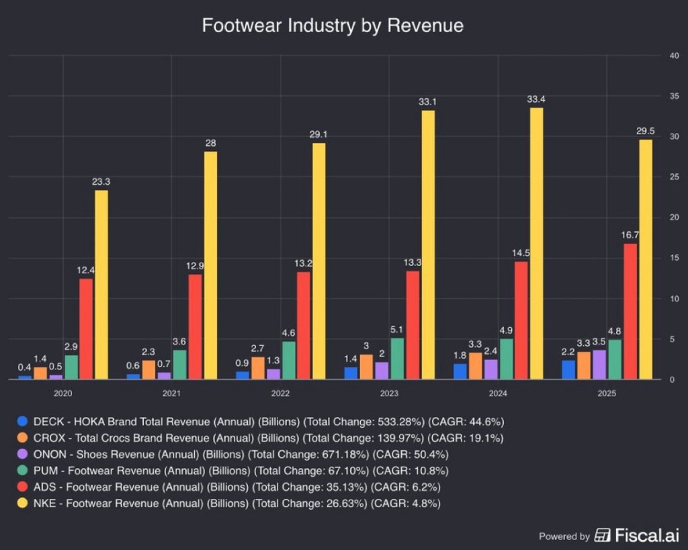This screenshot has width=688, height=550.
Task: Click the red ADS legend dot
Action: tap(22, 486)
